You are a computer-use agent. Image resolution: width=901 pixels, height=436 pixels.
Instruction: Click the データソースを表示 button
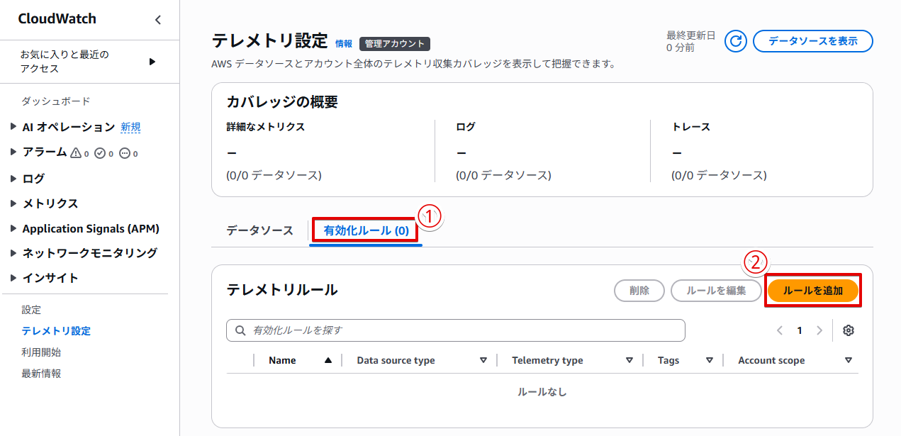(x=813, y=41)
